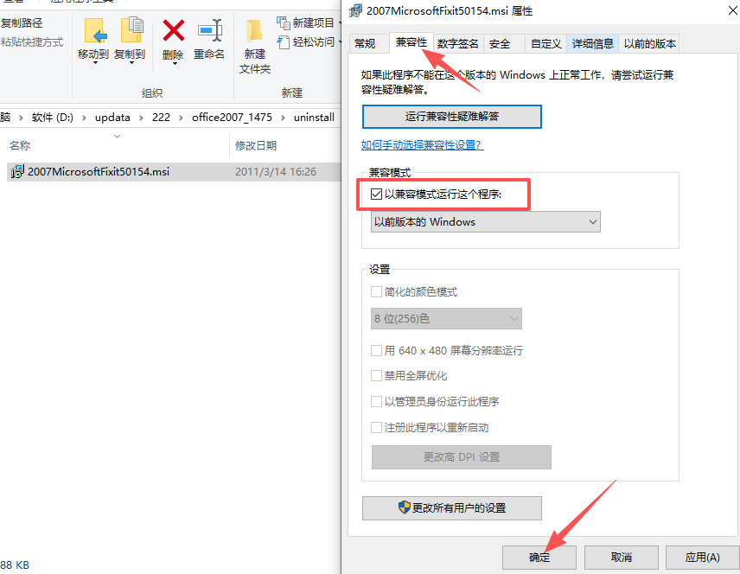
Task: Expand breadcrumb chevron after office2007_1475
Action: 283,118
